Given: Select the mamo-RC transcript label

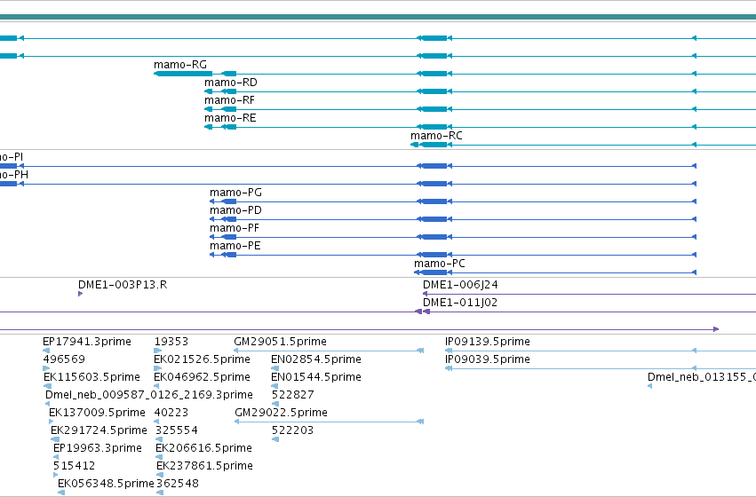Looking at the screenshot, I should [x=436, y=136].
